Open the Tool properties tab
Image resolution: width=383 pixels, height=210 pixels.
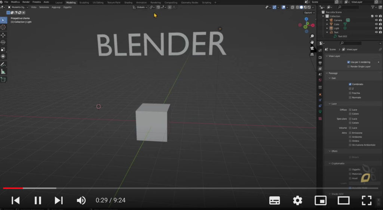point(320,50)
